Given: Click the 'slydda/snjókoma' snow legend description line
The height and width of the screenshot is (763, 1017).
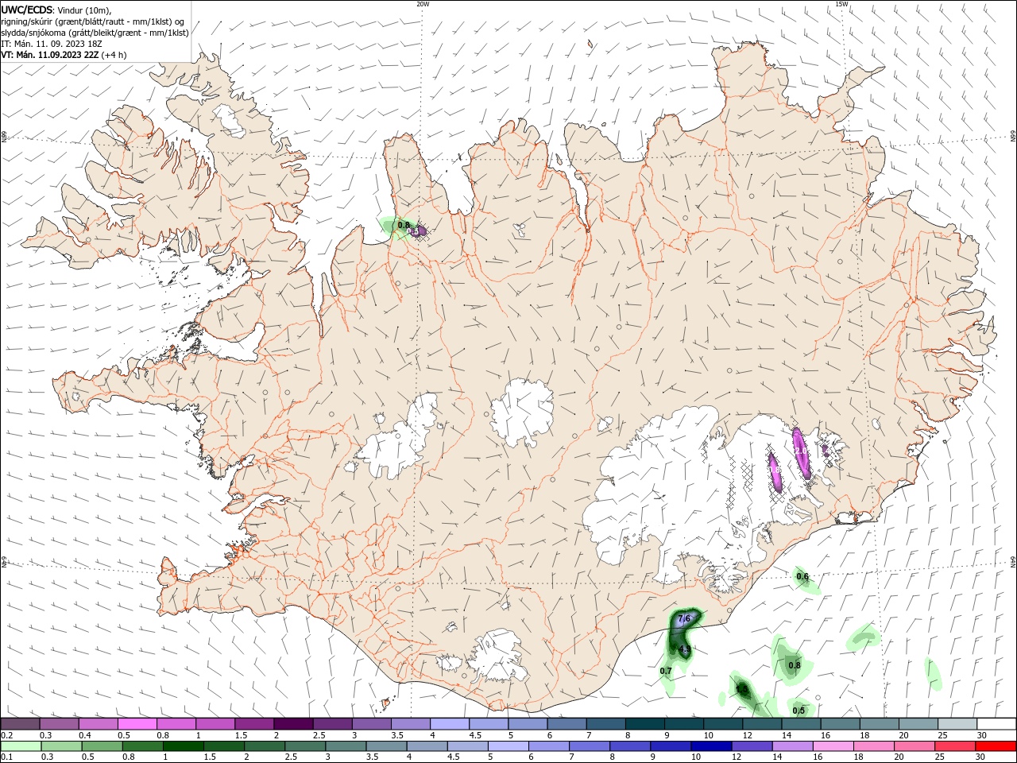Looking at the screenshot, I should pyautogui.click(x=95, y=33).
